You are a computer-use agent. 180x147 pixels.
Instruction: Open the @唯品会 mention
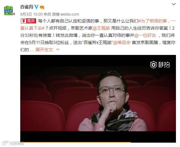click(x=122, y=42)
